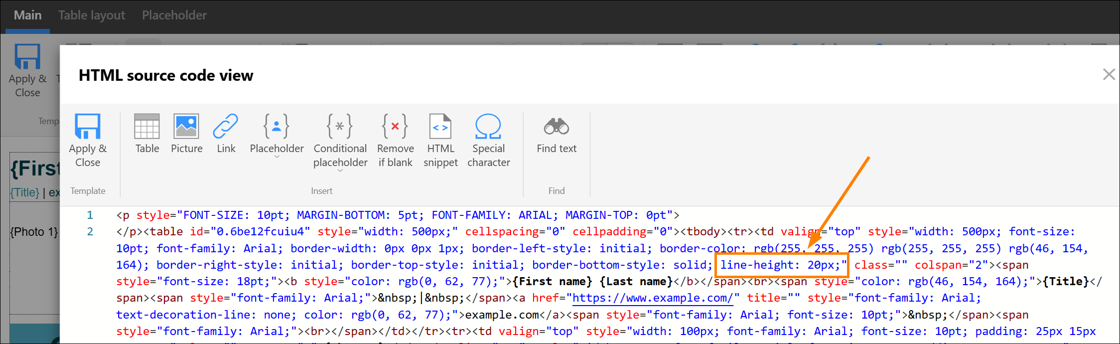Select the Remove if blank tool
This screenshot has width=1120, height=344.
(395, 141)
